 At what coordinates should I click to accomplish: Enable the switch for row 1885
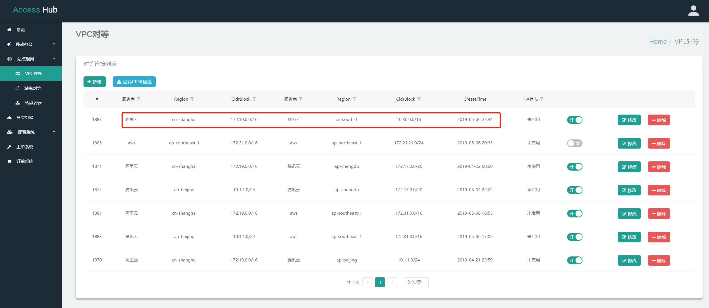click(x=574, y=143)
